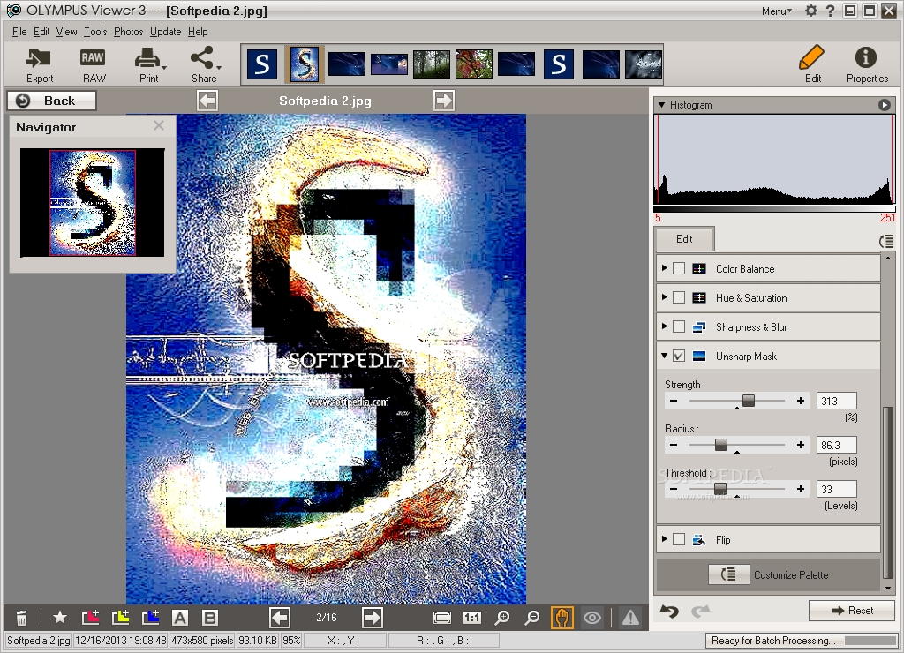This screenshot has width=904, height=653.
Task: Open the RAW development tool
Action: pyautogui.click(x=93, y=65)
